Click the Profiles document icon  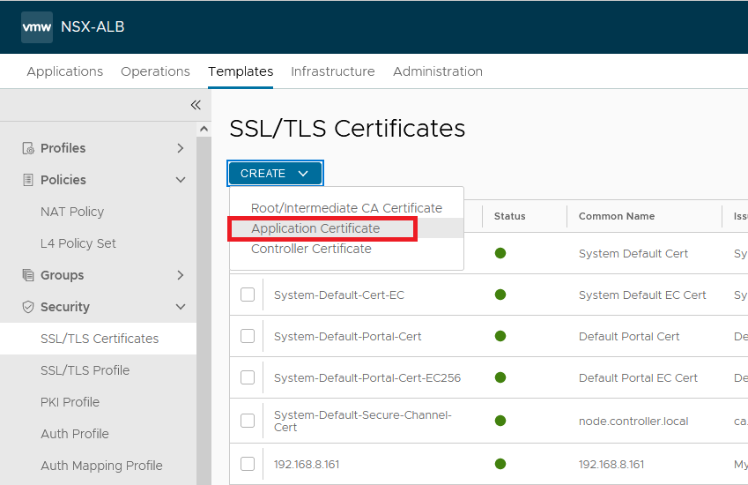(x=28, y=148)
